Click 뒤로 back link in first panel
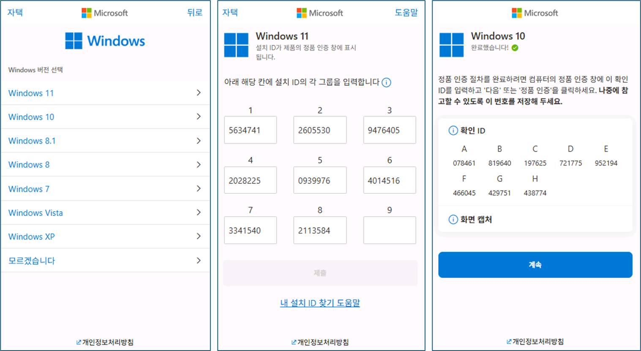The width and height of the screenshot is (641, 351). pos(195,12)
